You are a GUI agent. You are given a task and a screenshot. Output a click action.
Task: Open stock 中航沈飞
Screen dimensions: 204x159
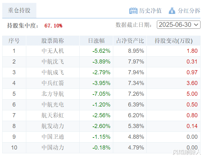coord(53,62)
